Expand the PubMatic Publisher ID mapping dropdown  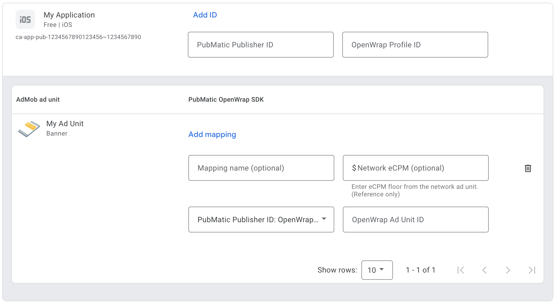(261, 220)
